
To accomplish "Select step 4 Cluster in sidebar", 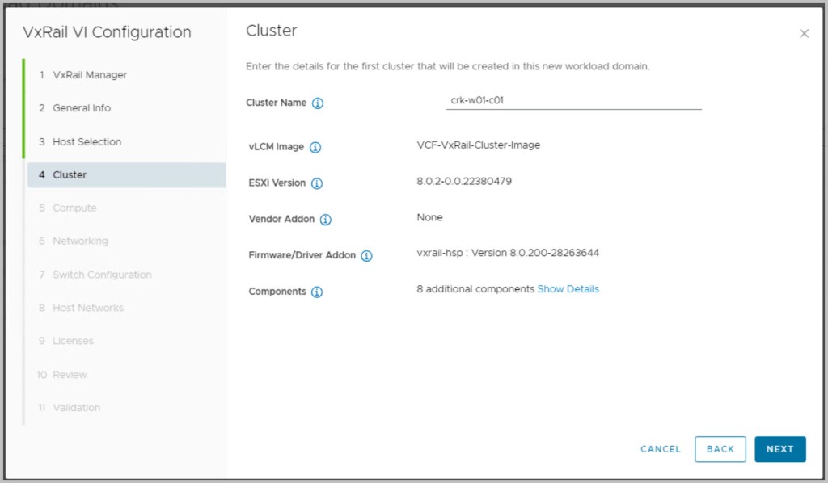I will click(x=70, y=175).
